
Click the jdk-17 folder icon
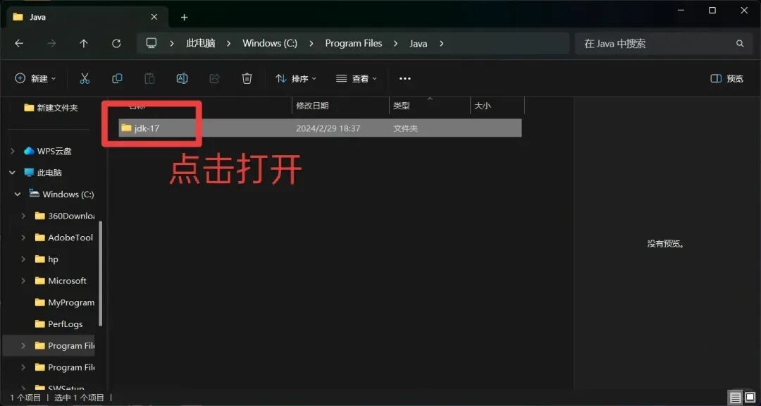126,128
